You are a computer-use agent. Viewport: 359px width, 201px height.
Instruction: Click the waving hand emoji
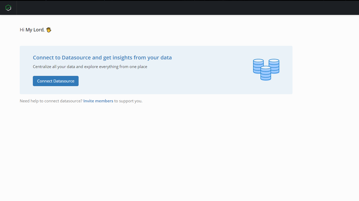(x=49, y=30)
